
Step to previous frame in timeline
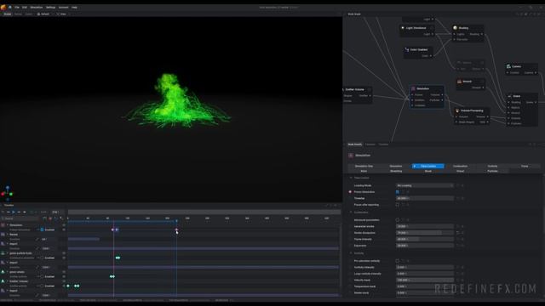[x=9, y=212]
